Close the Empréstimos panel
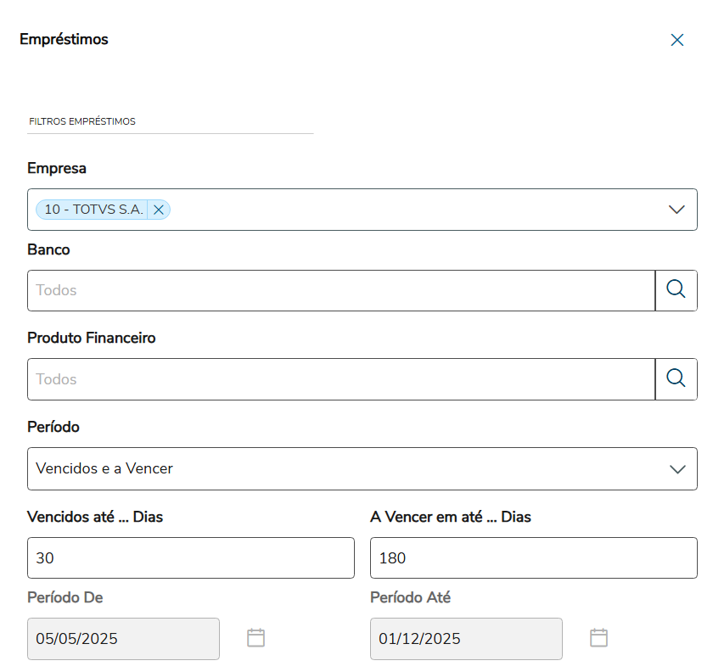The width and height of the screenshot is (713, 672). [677, 40]
